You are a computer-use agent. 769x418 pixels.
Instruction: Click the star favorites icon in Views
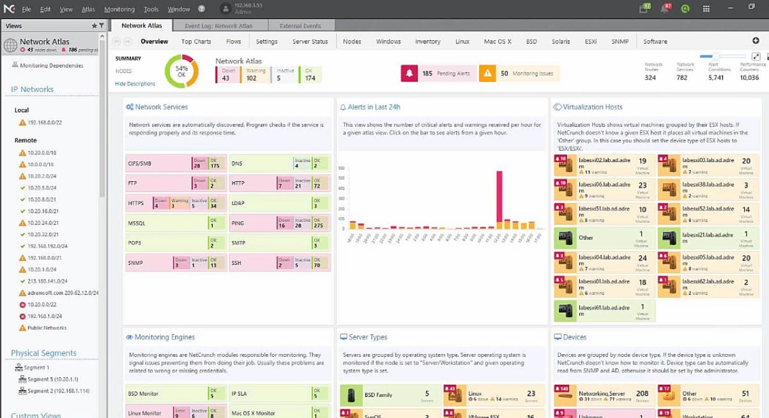point(94,26)
